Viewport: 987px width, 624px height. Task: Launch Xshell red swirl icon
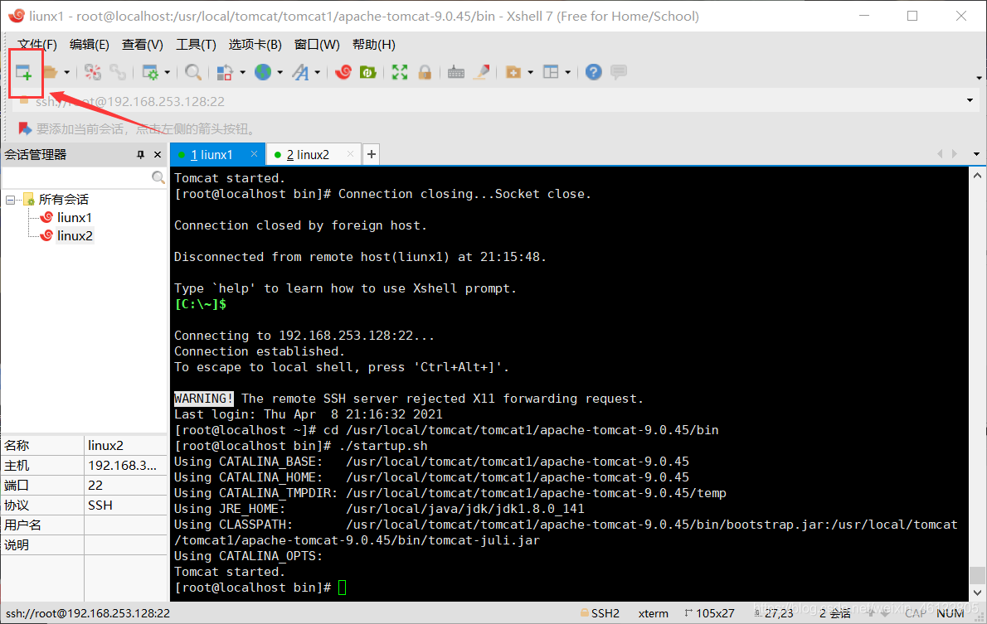pyautogui.click(x=343, y=72)
